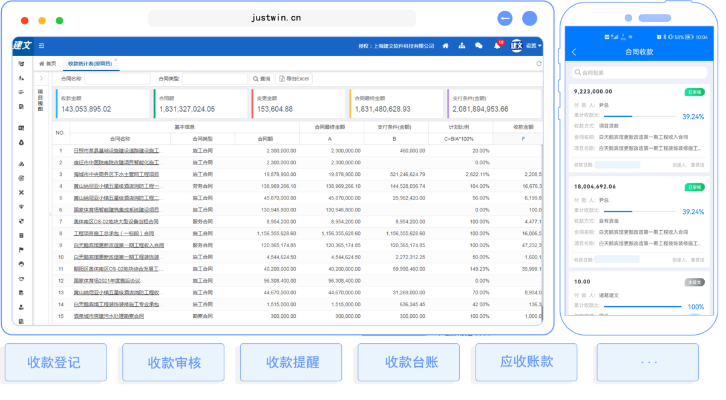The height and width of the screenshot is (400, 726).
Task: Open the crossed tools icon in the sidebar
Action: tap(21, 193)
